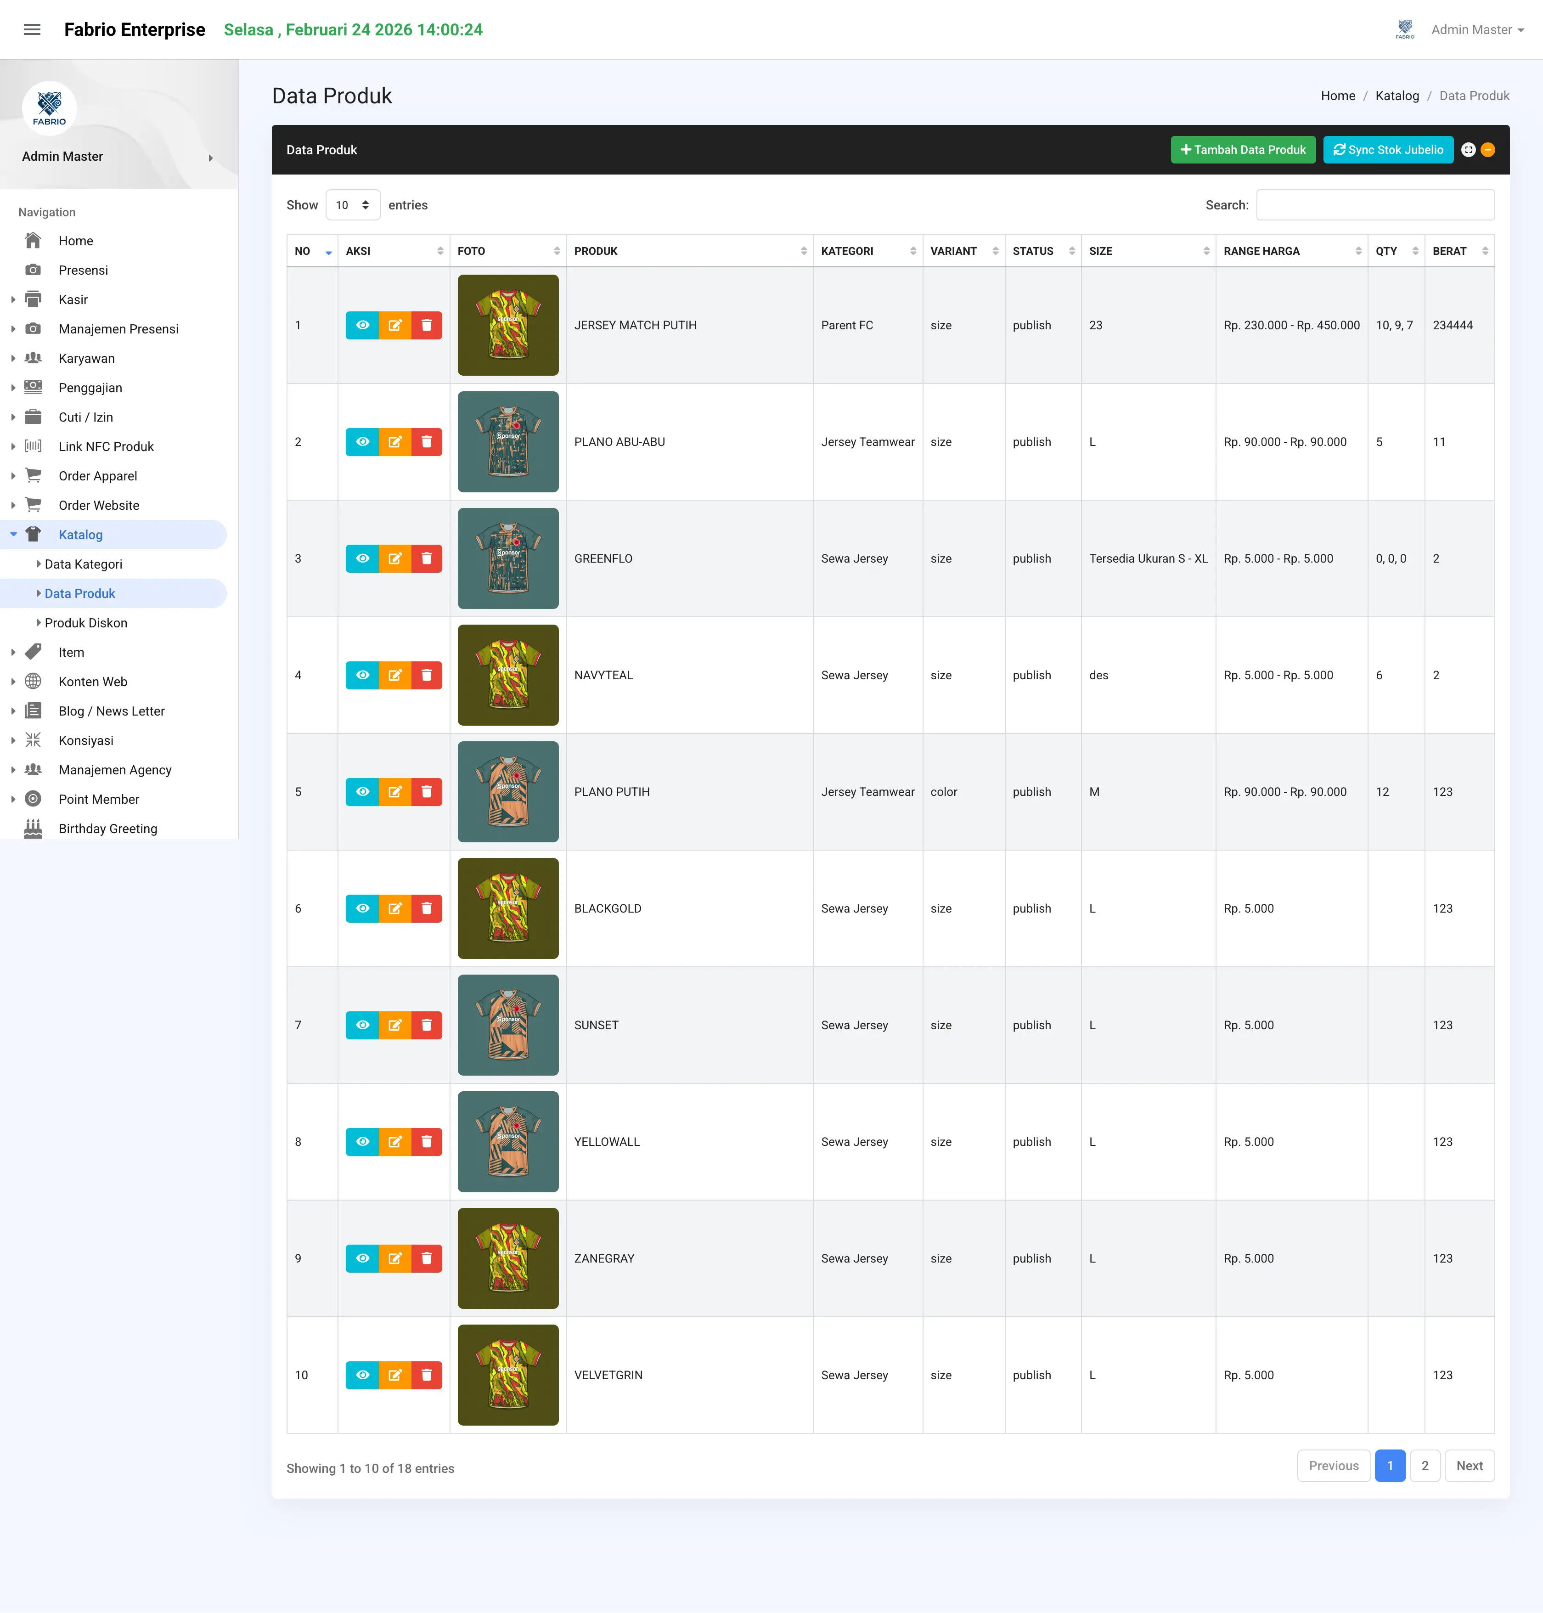1543x1613 pixels.
Task: Collapse the Data Produk card via the orange minus icon
Action: pos(1488,150)
